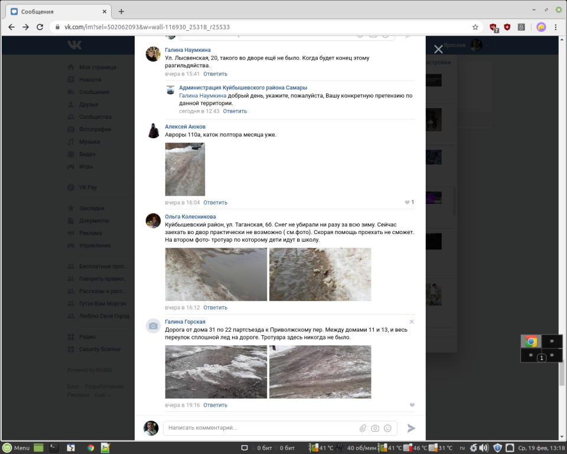Send the comment with the arrow icon
The image size is (567, 454).
point(411,428)
